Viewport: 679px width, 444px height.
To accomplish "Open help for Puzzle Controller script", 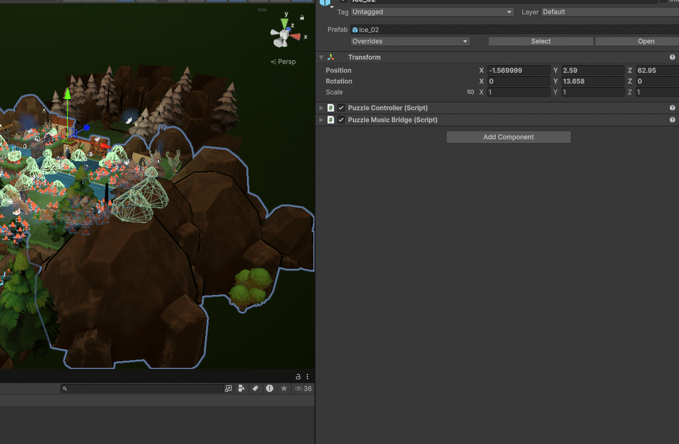I will pos(672,108).
